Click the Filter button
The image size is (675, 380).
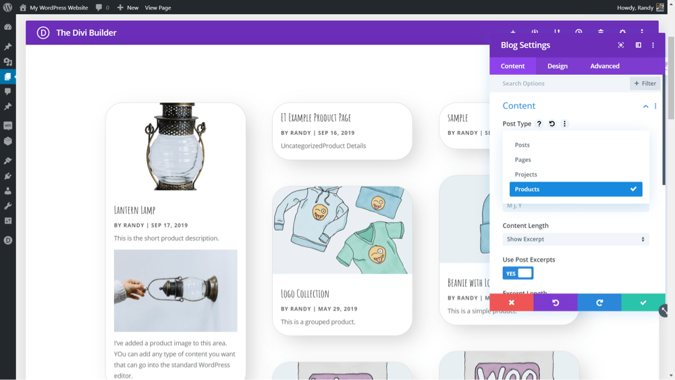645,84
